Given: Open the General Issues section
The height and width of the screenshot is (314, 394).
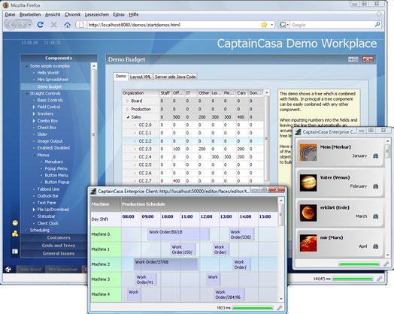Looking at the screenshot, I should (59, 253).
